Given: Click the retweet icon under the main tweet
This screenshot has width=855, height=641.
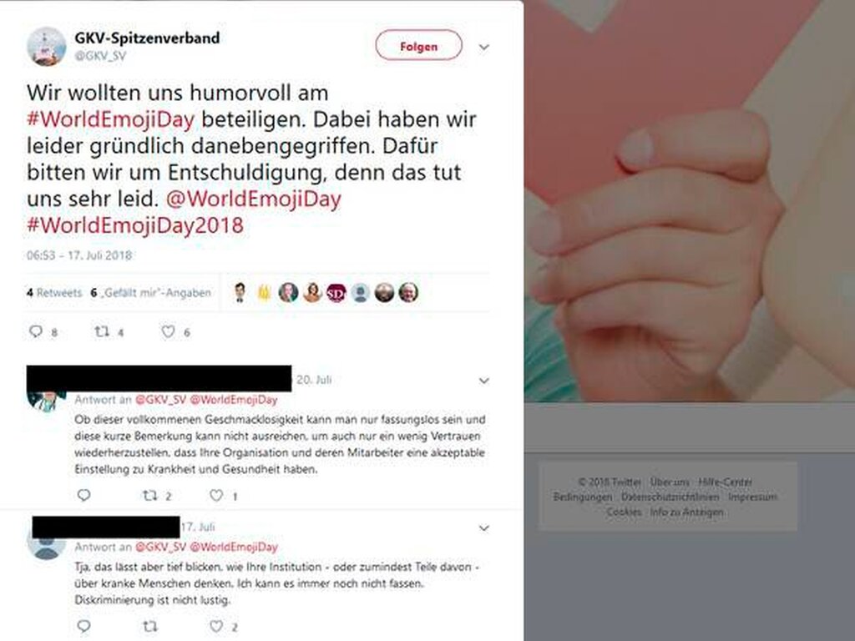Looking at the screenshot, I should pos(102,331).
